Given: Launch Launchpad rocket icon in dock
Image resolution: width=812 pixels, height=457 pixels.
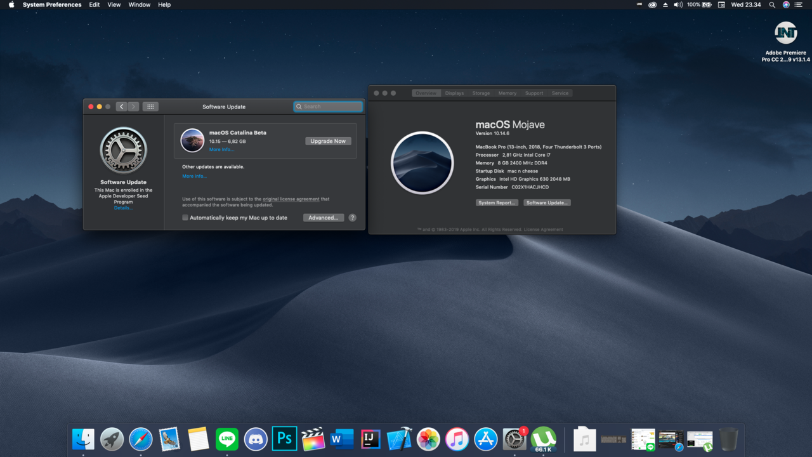Looking at the screenshot, I should pos(112,439).
